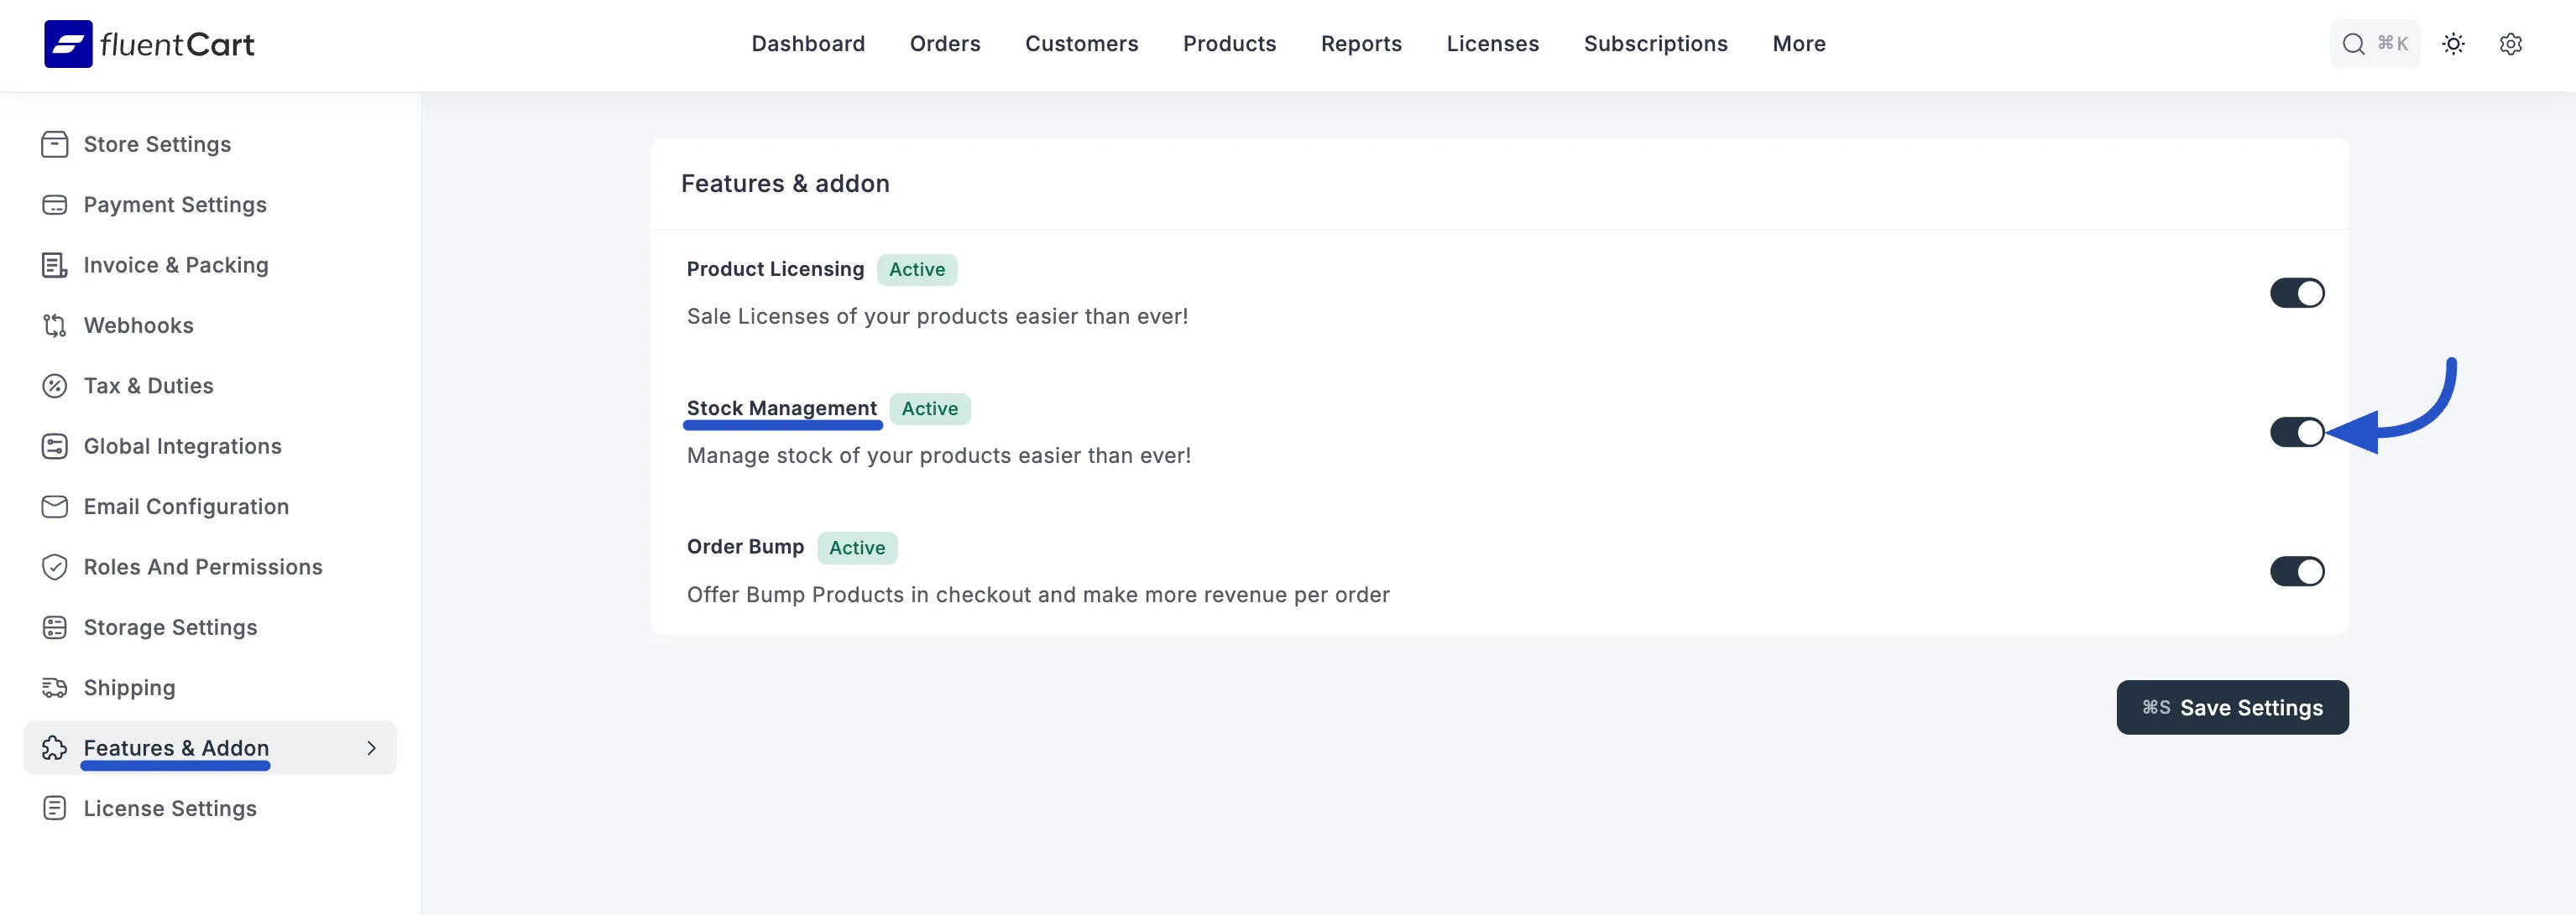The image size is (2576, 915).
Task: Navigate to License Settings in sidebar
Action: (x=170, y=809)
